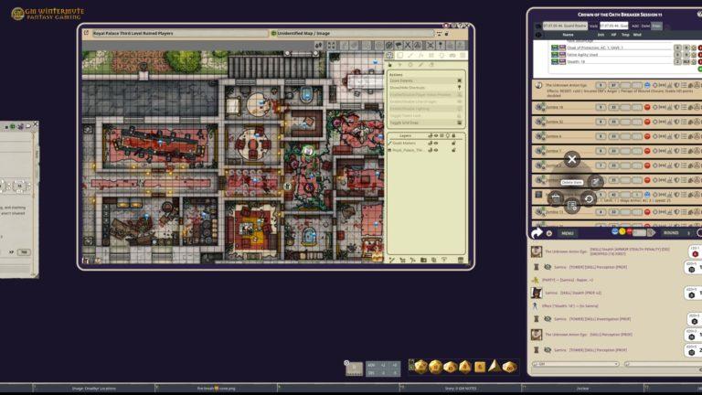702x395 pixels.
Task: Toggle blue faction icon for Unknown Anton Ego
Action: (647, 85)
